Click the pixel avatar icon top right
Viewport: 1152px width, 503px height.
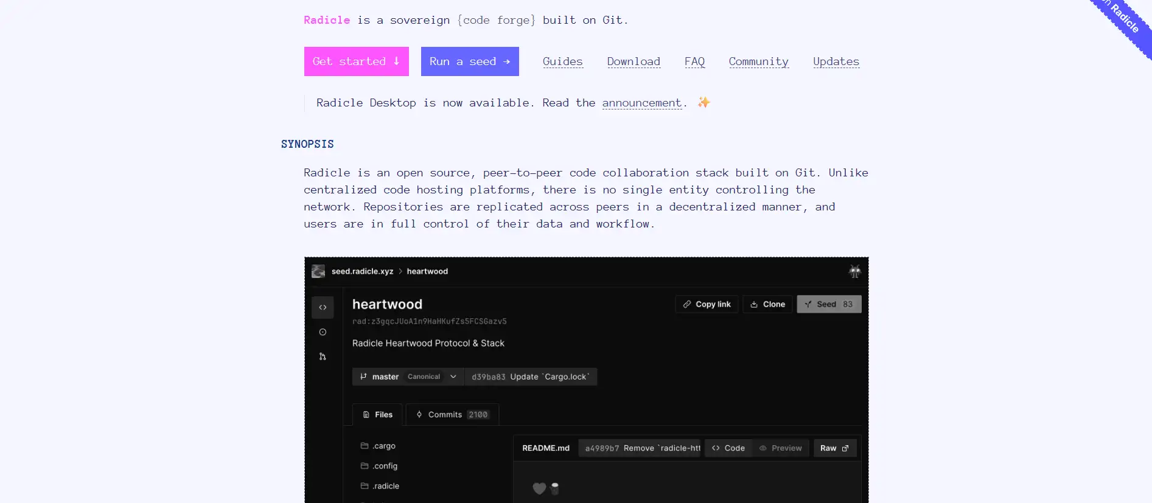pos(854,272)
